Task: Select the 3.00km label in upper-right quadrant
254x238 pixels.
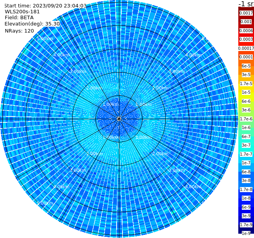Action: tap(177, 71)
